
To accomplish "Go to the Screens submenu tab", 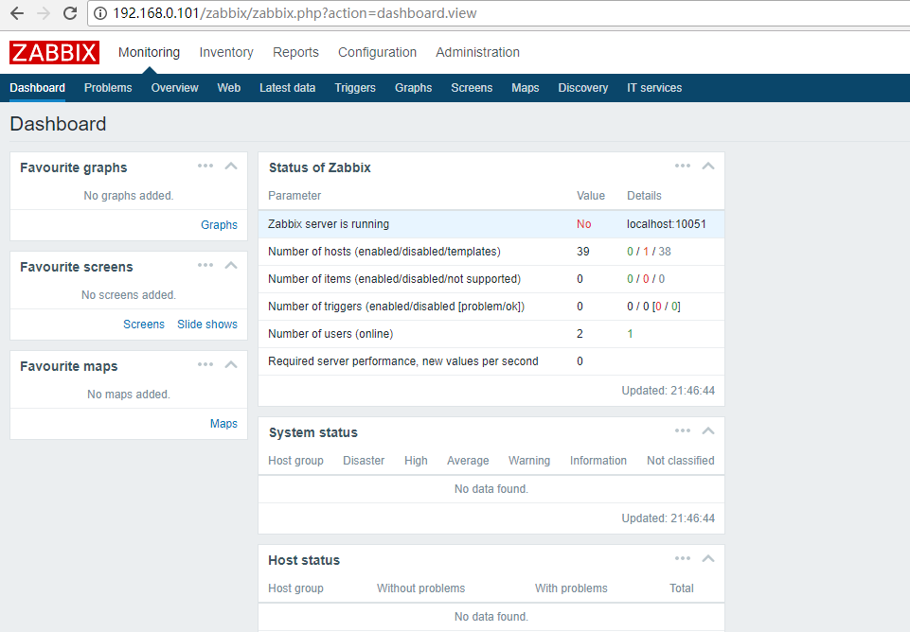I will [x=472, y=88].
